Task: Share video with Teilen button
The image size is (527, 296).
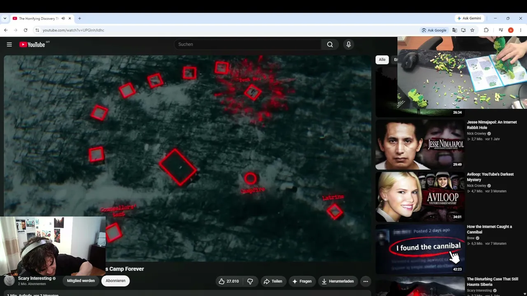Action: [273, 281]
